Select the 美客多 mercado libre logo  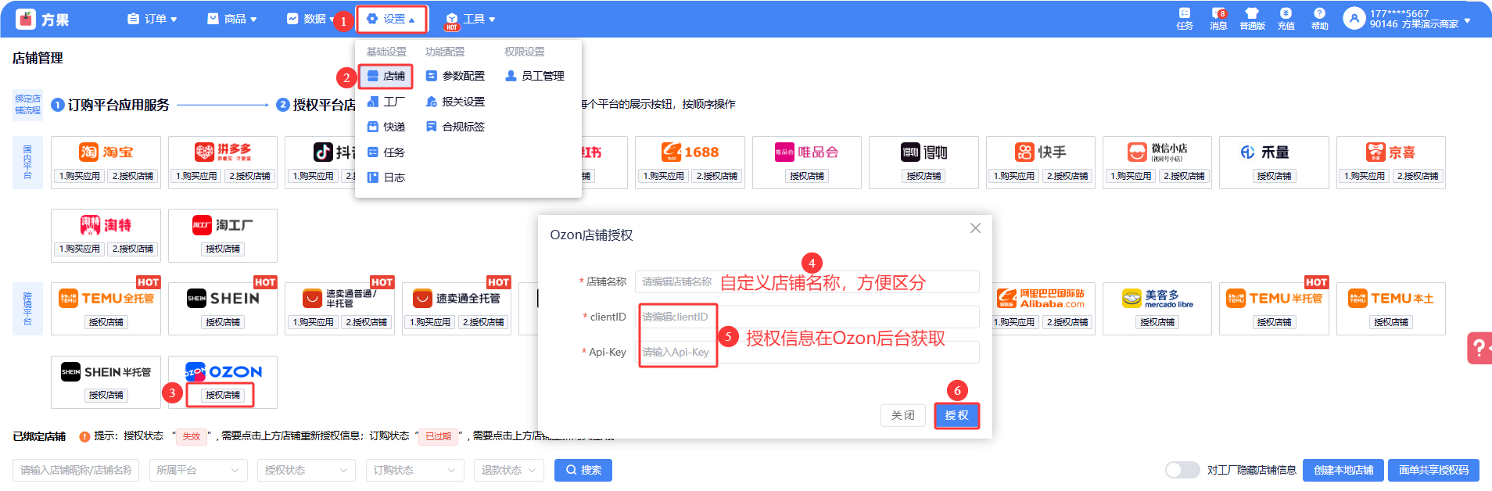pos(1157,298)
